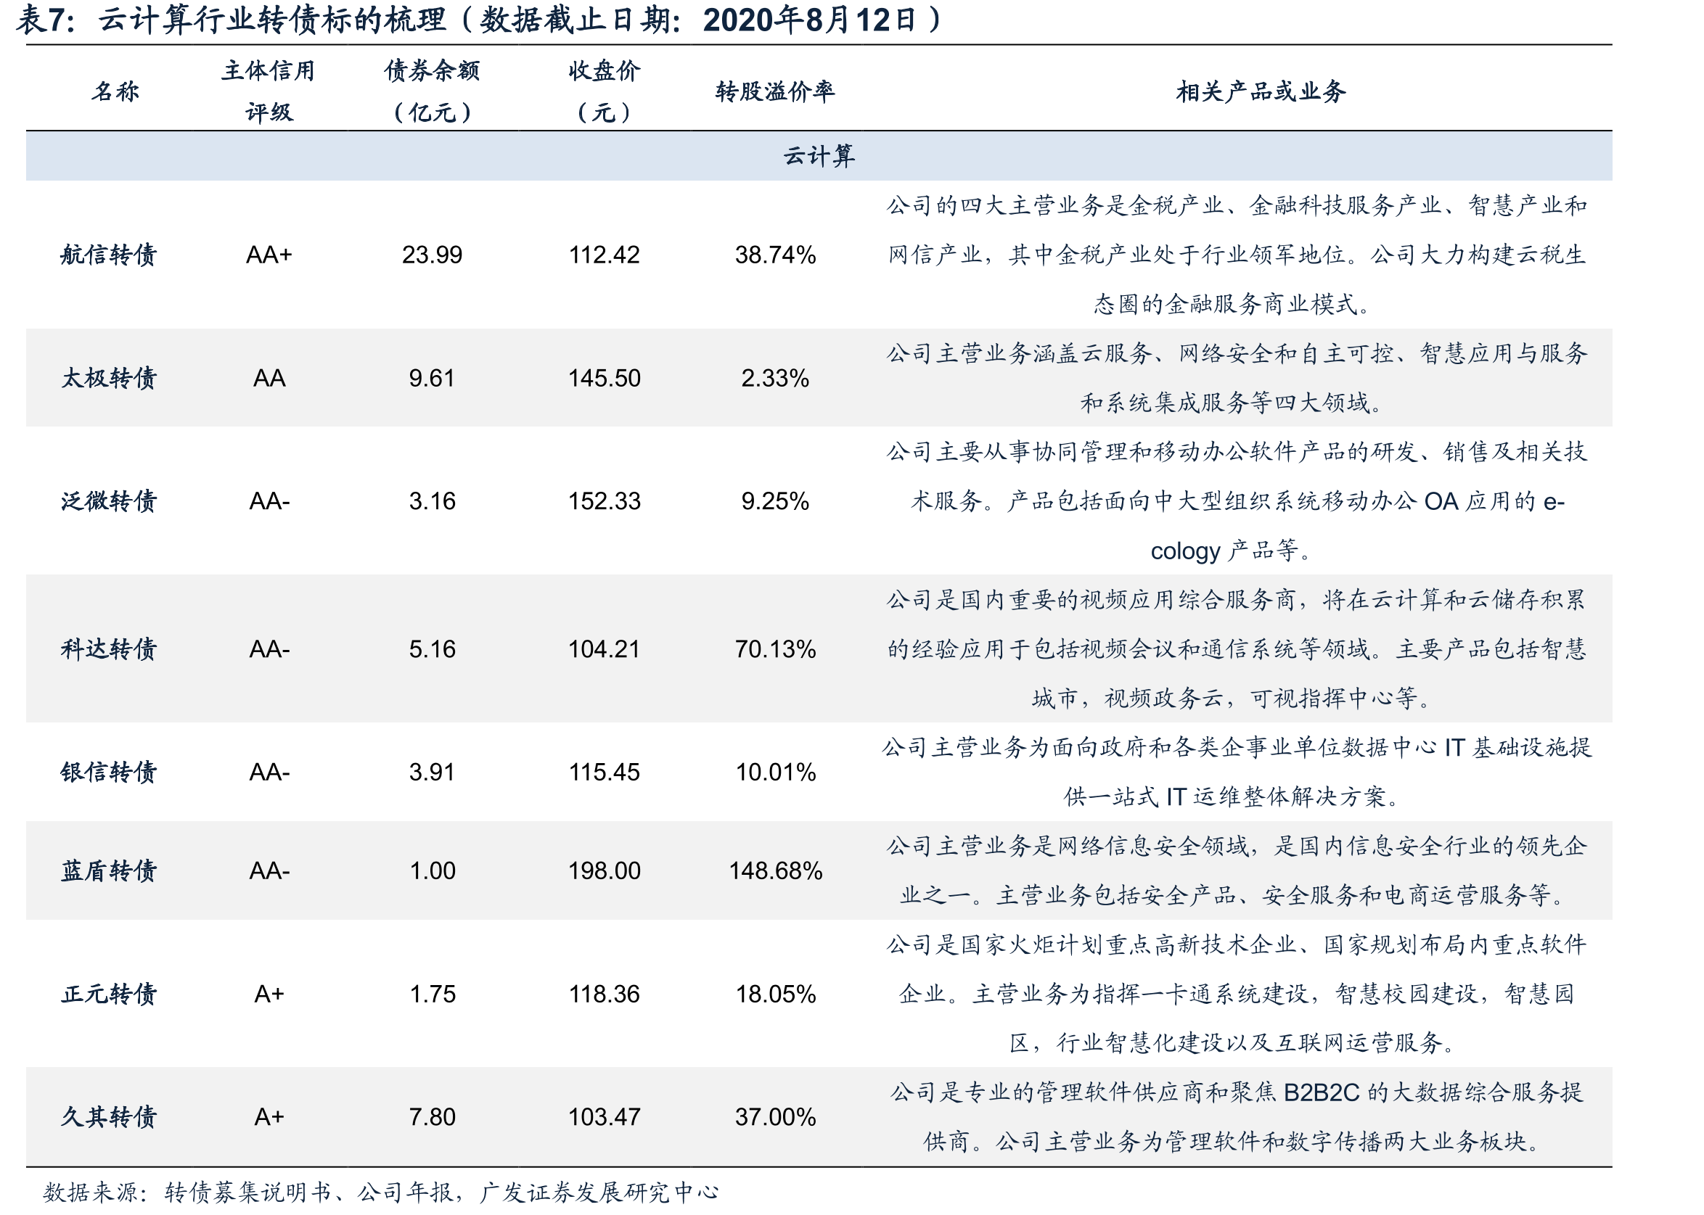Click conversion premium '10.01%'
Viewport: 1704px width, 1215px height.
point(775,772)
